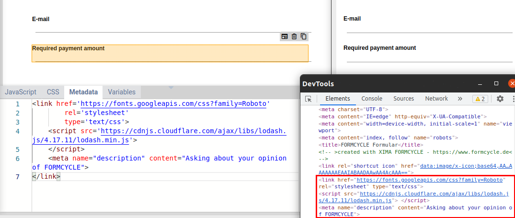Select the XIMA FORMCYCLE comment node
The width and height of the screenshot is (515, 218).
click(x=415, y=155)
